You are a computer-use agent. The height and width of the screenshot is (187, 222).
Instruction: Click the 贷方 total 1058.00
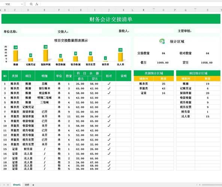pyautogui.click(x=207, y=63)
